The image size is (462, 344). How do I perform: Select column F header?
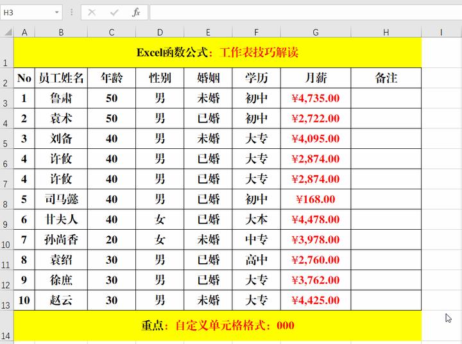[256, 32]
